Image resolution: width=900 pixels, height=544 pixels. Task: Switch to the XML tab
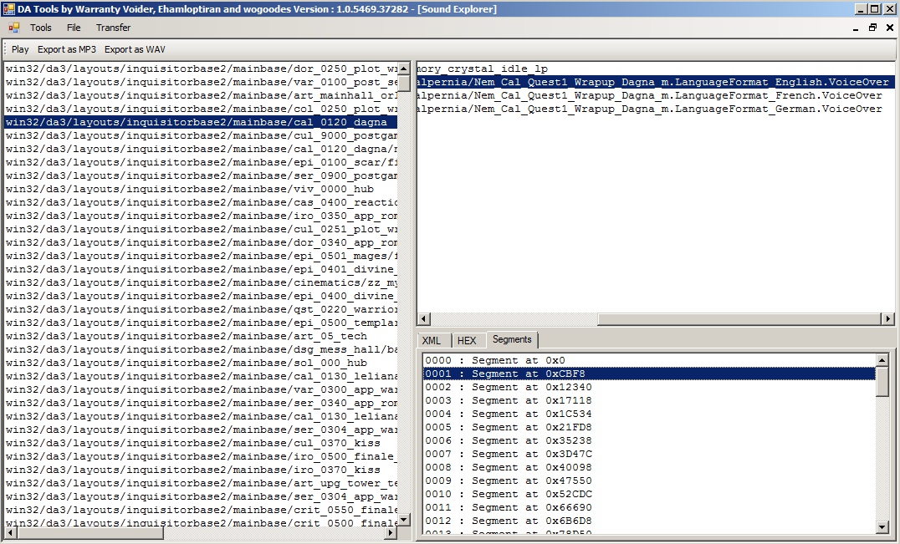point(432,340)
